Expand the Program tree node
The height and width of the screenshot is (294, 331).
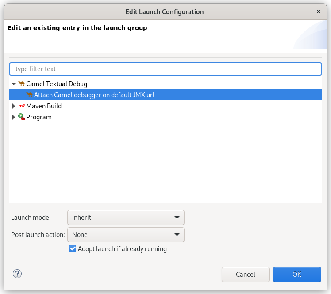coord(14,117)
